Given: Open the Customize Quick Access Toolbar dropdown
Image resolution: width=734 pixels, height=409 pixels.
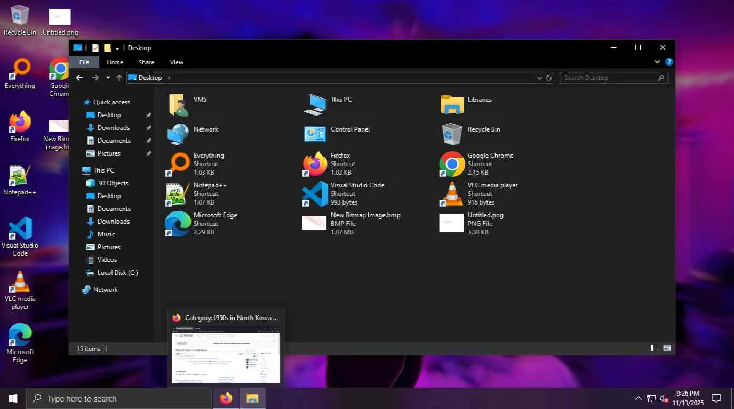Looking at the screenshot, I should click(x=117, y=48).
